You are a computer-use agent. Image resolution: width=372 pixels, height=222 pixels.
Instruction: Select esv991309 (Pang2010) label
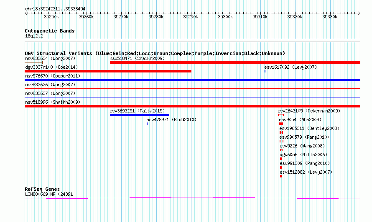[305, 163]
